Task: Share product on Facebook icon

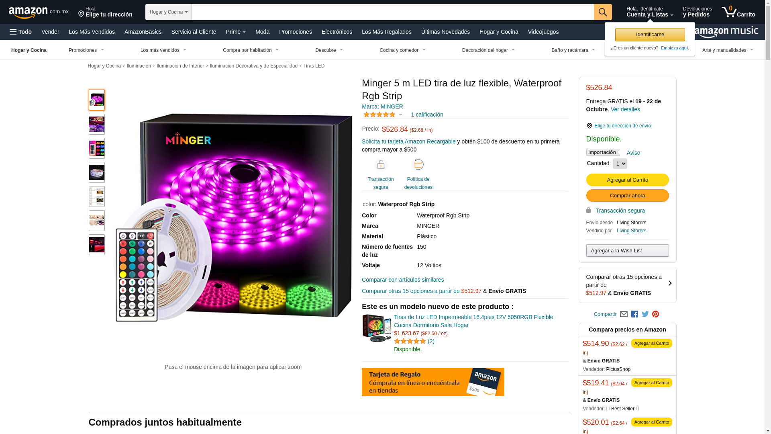Action: (634, 314)
